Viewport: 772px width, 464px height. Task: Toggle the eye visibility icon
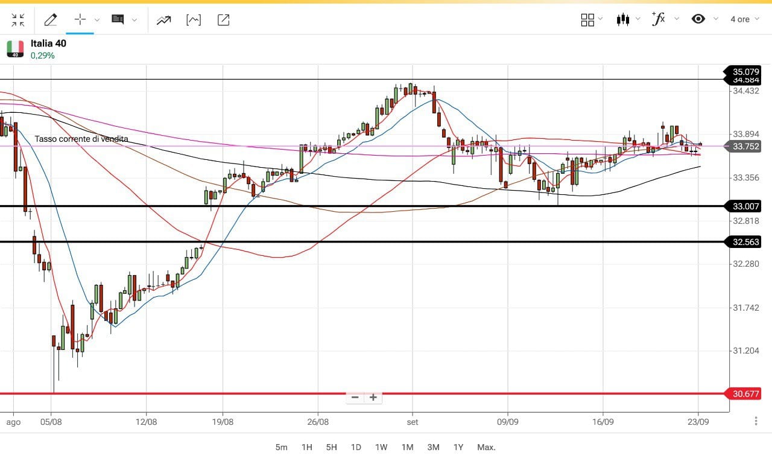(698, 19)
